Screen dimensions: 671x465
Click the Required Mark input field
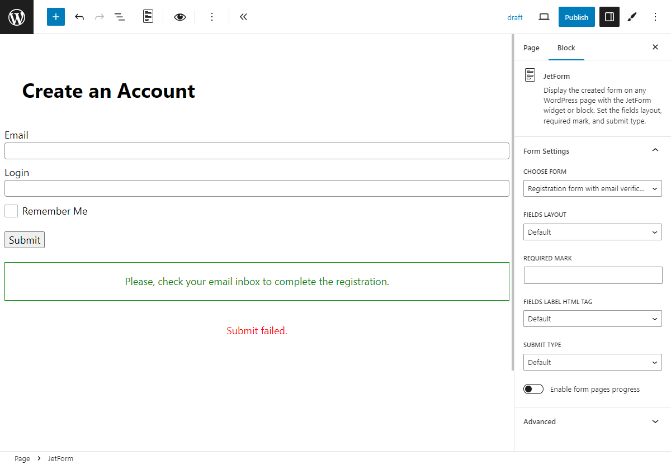592,275
